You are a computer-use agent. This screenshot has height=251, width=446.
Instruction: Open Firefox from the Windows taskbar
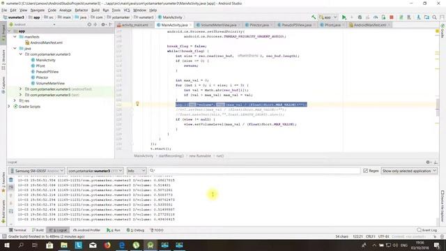click(x=107, y=245)
